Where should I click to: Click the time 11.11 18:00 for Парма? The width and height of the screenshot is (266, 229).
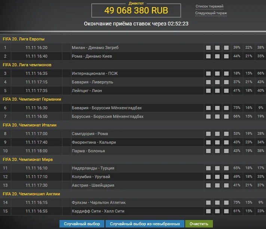tap(36, 151)
